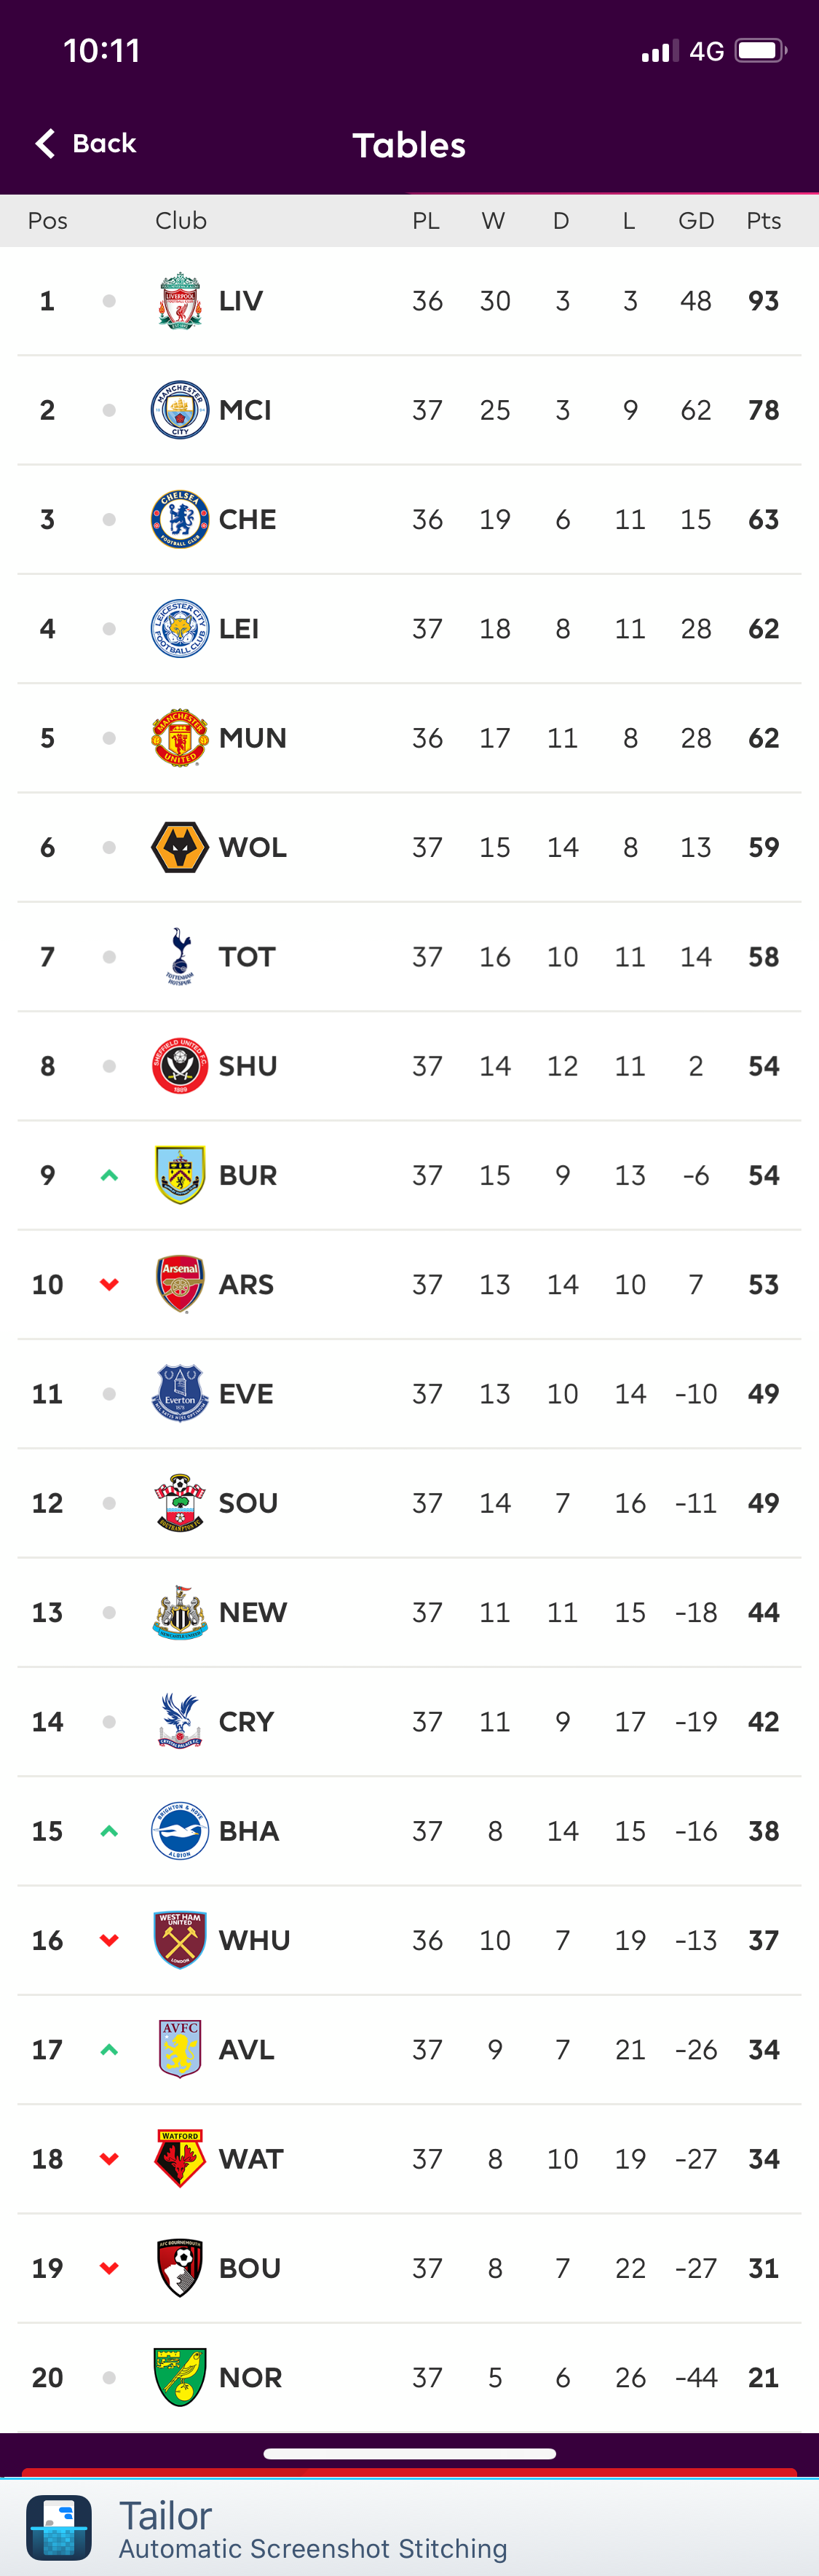Select the Watford club crest

click(x=180, y=2158)
